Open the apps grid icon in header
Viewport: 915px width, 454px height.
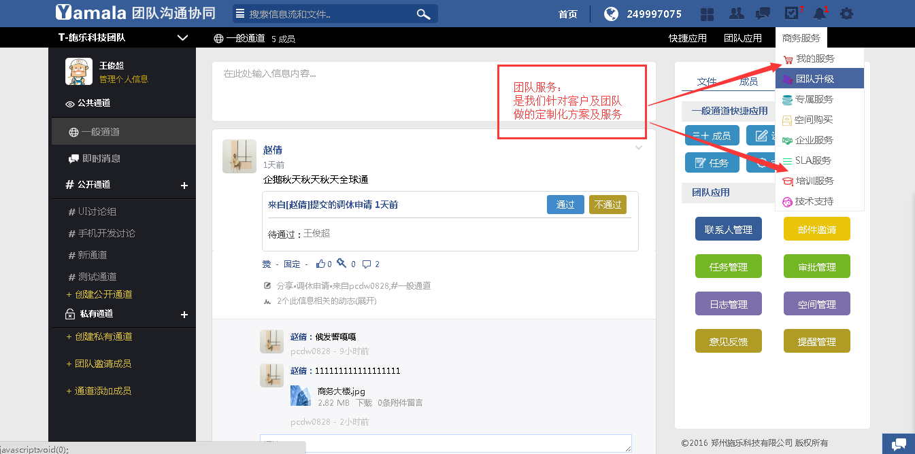[708, 14]
